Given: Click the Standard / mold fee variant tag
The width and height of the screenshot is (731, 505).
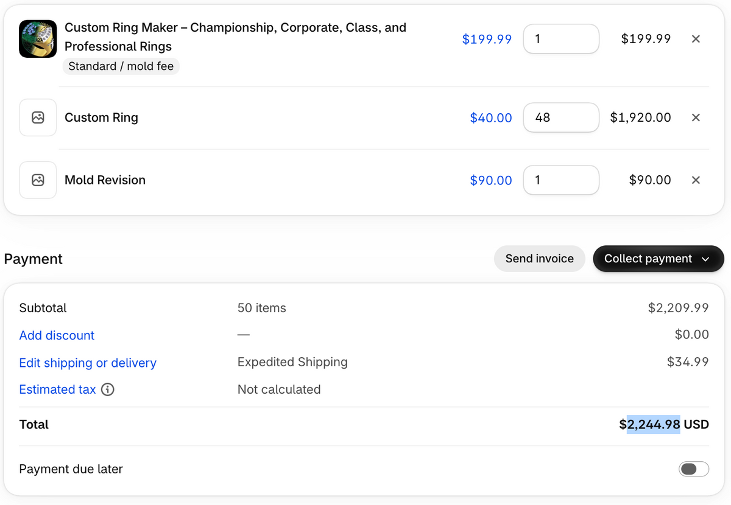Looking at the screenshot, I should [121, 66].
